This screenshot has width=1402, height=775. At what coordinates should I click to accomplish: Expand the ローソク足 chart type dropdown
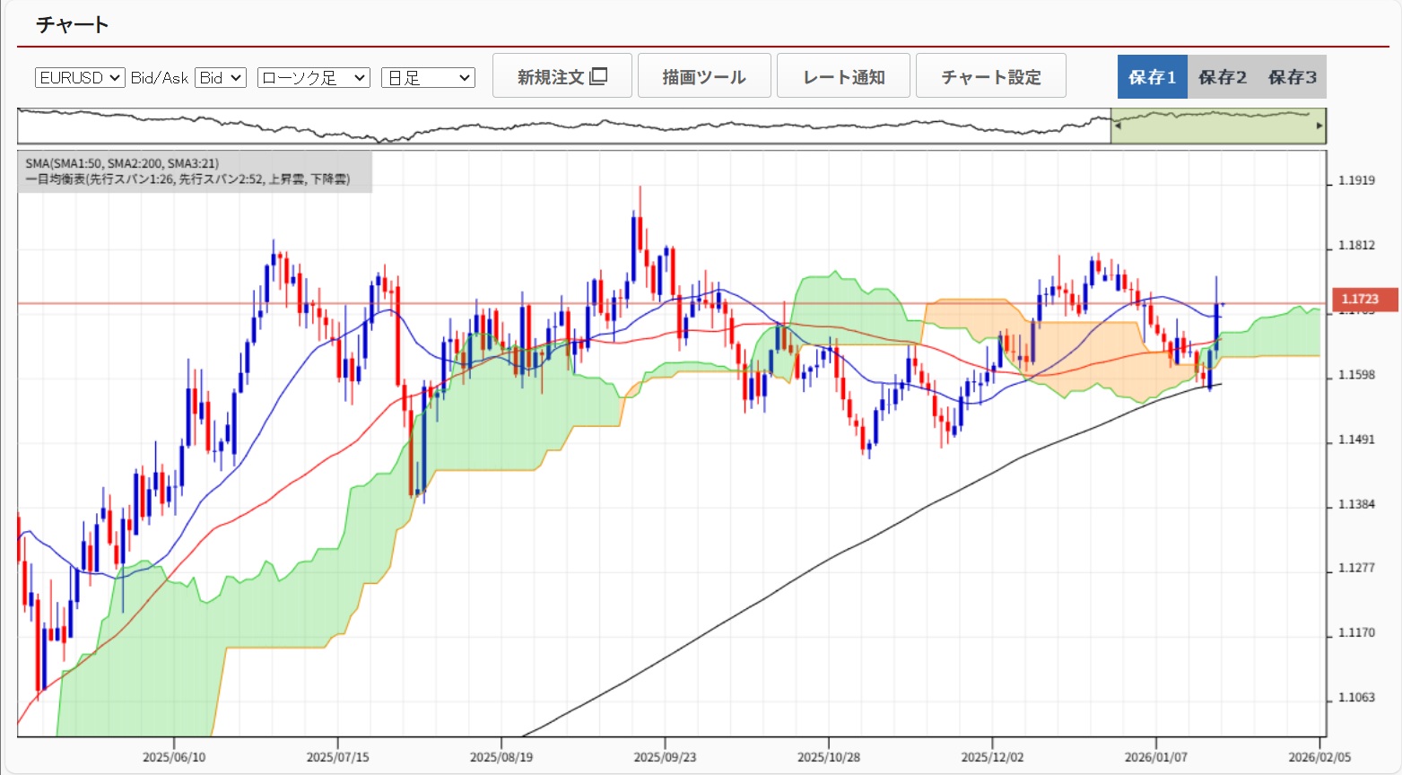point(313,78)
